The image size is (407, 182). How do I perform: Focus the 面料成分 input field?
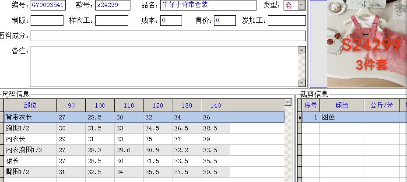[x=168, y=36]
